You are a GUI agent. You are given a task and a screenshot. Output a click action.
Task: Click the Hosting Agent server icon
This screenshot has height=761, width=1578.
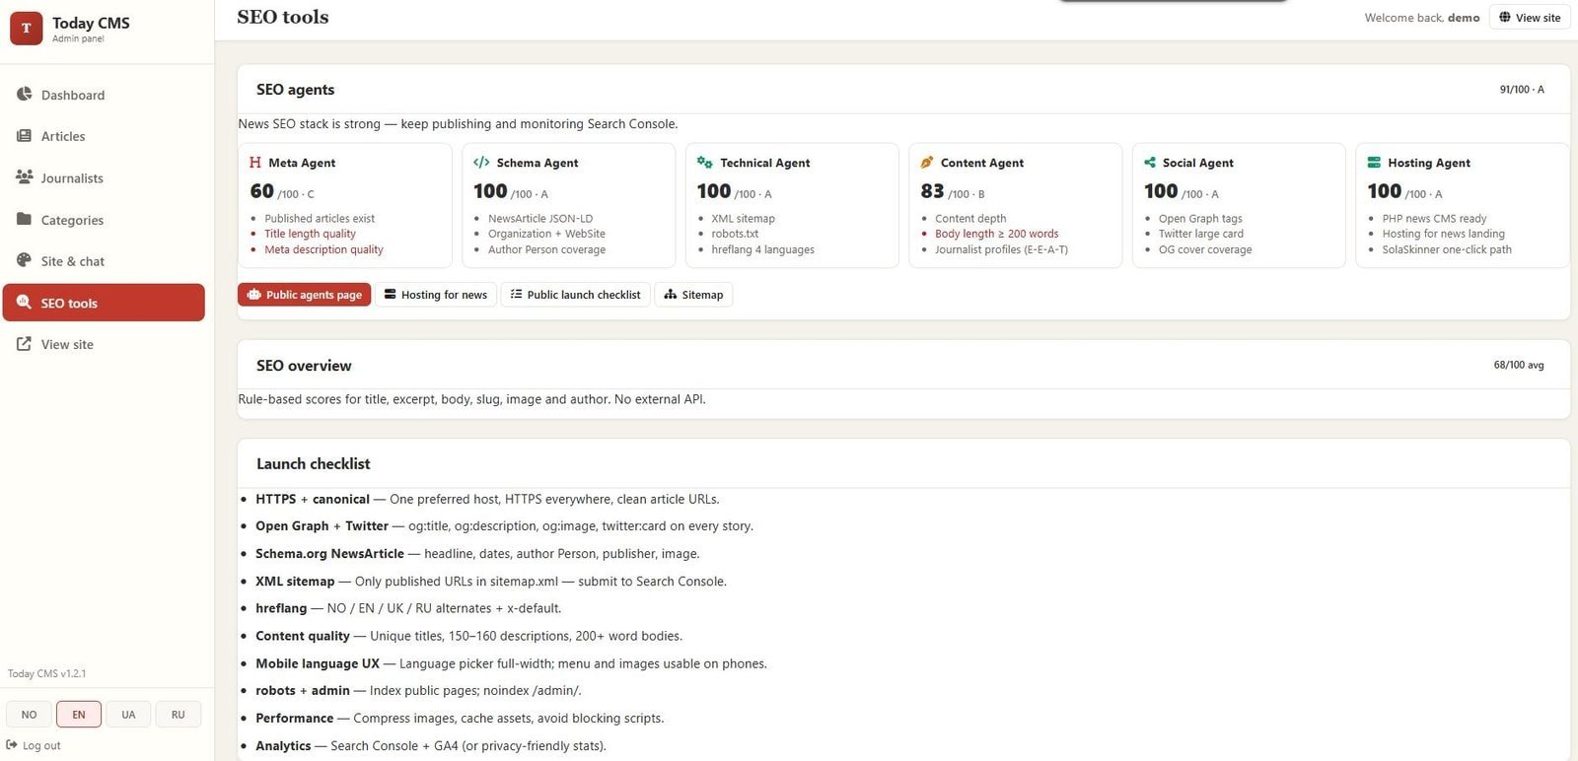tap(1374, 162)
